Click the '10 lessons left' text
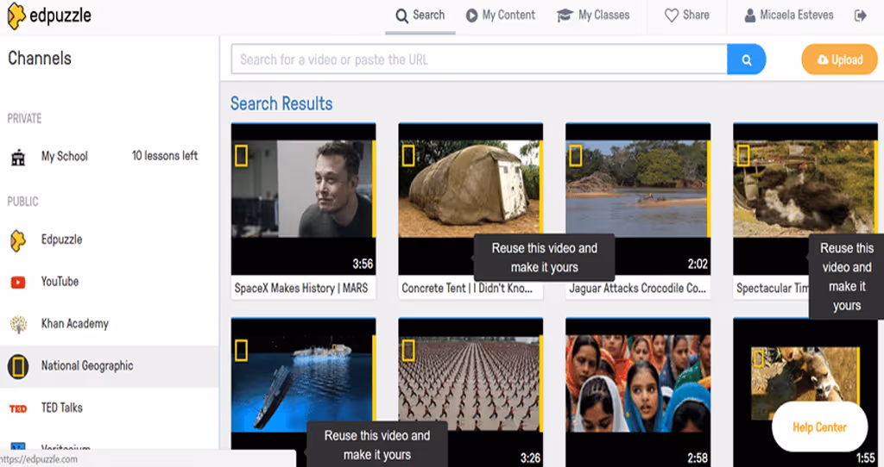The image size is (884, 467). (165, 156)
